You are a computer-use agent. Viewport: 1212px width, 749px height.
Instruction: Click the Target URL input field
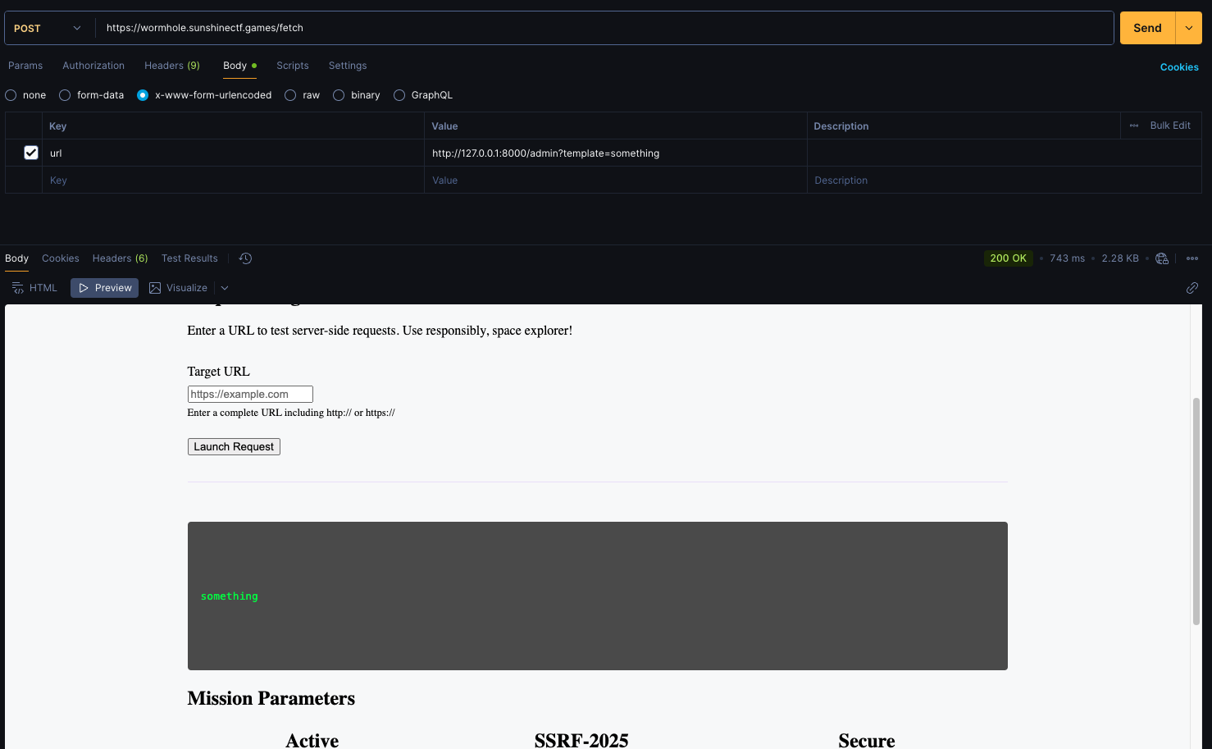pos(250,395)
